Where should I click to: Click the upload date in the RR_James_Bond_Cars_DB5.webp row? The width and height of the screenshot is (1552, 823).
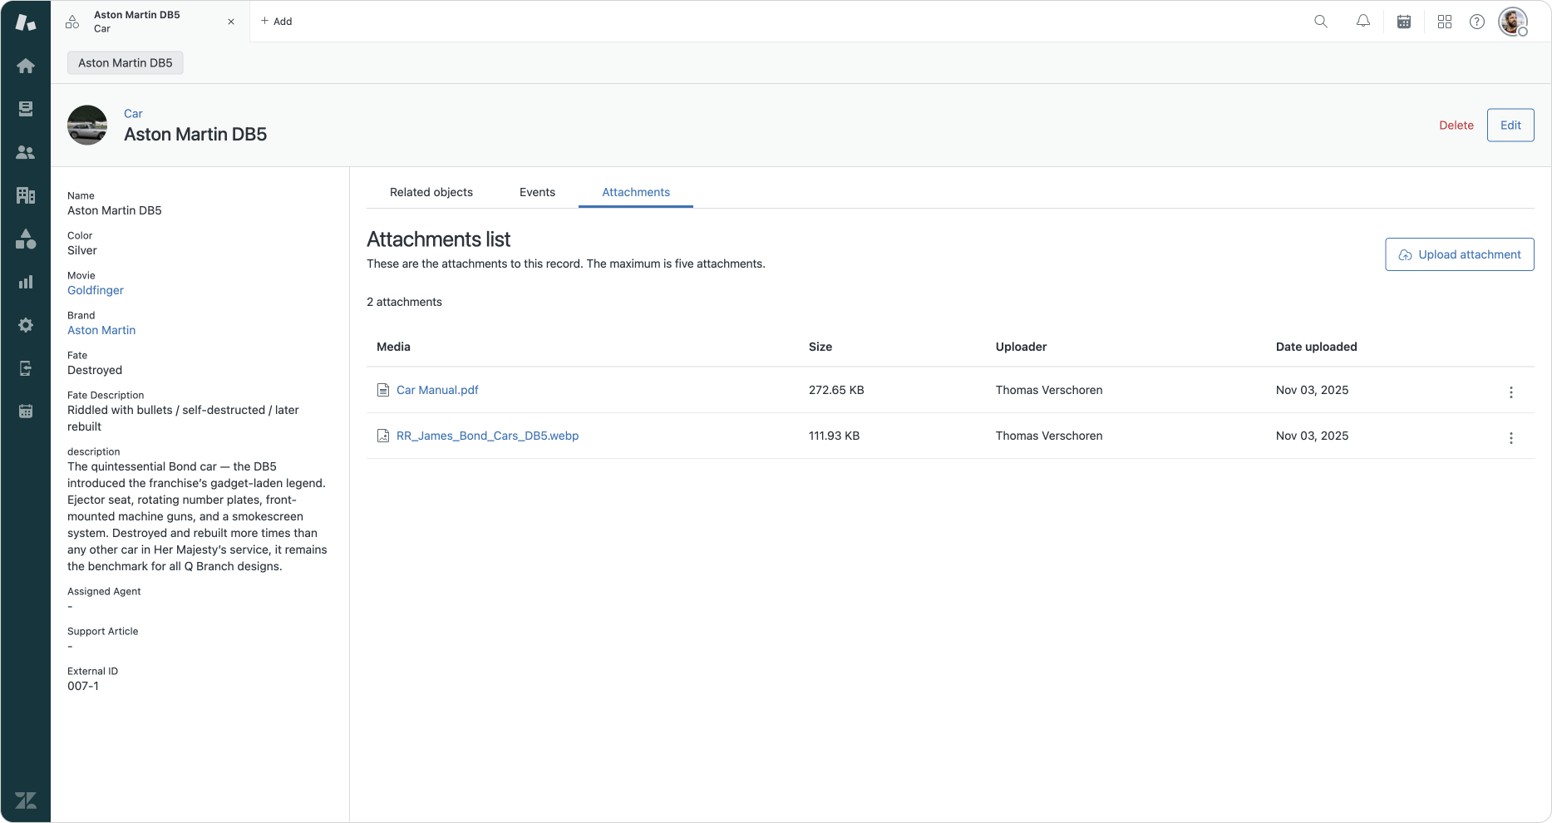pyautogui.click(x=1313, y=436)
